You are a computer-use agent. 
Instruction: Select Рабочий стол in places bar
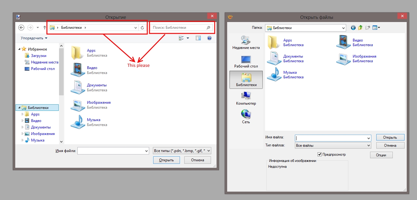coord(246,61)
